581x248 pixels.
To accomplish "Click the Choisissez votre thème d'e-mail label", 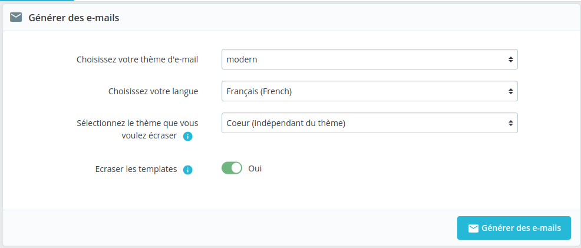I will click(x=137, y=59).
